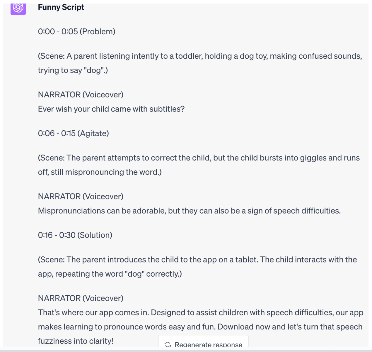Click the text "fuzziness into clarity!"

tap(76, 341)
